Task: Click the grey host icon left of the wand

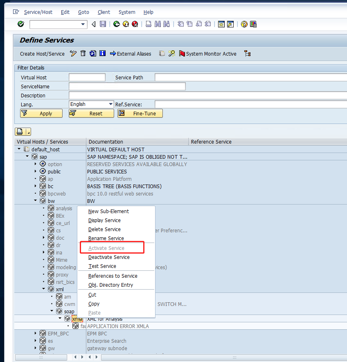Action: pos(162,54)
